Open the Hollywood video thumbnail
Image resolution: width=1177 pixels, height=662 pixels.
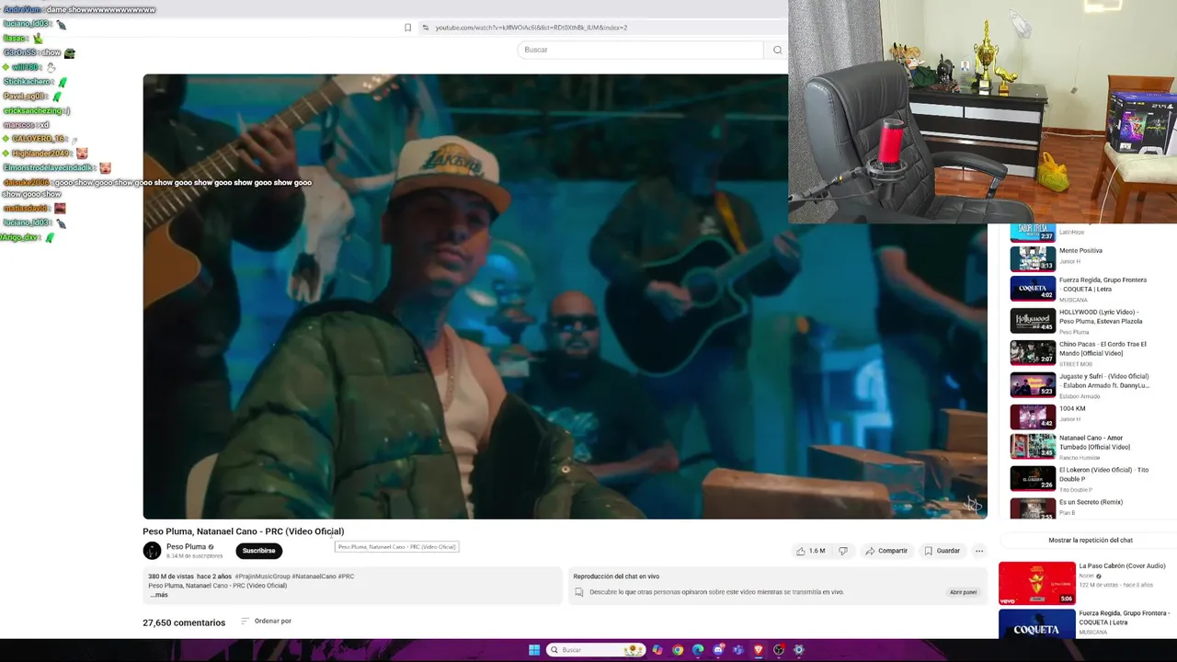[1033, 320]
